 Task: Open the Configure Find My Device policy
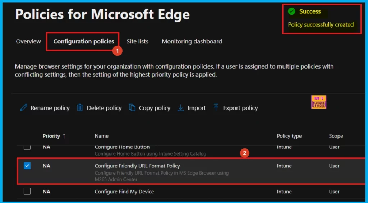[124, 192]
